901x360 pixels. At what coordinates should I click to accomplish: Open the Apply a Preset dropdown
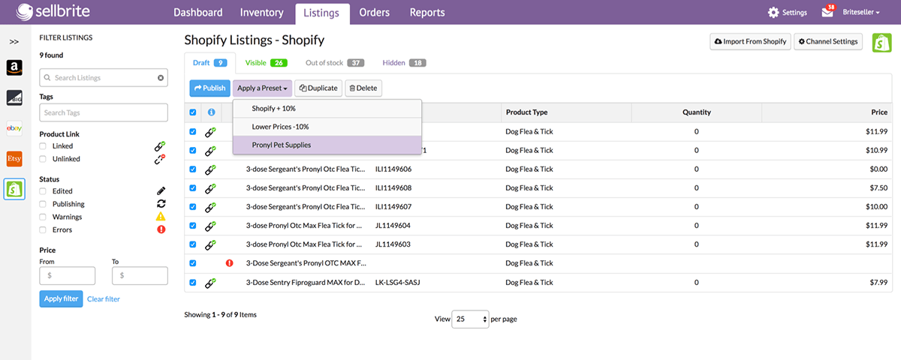coord(262,88)
